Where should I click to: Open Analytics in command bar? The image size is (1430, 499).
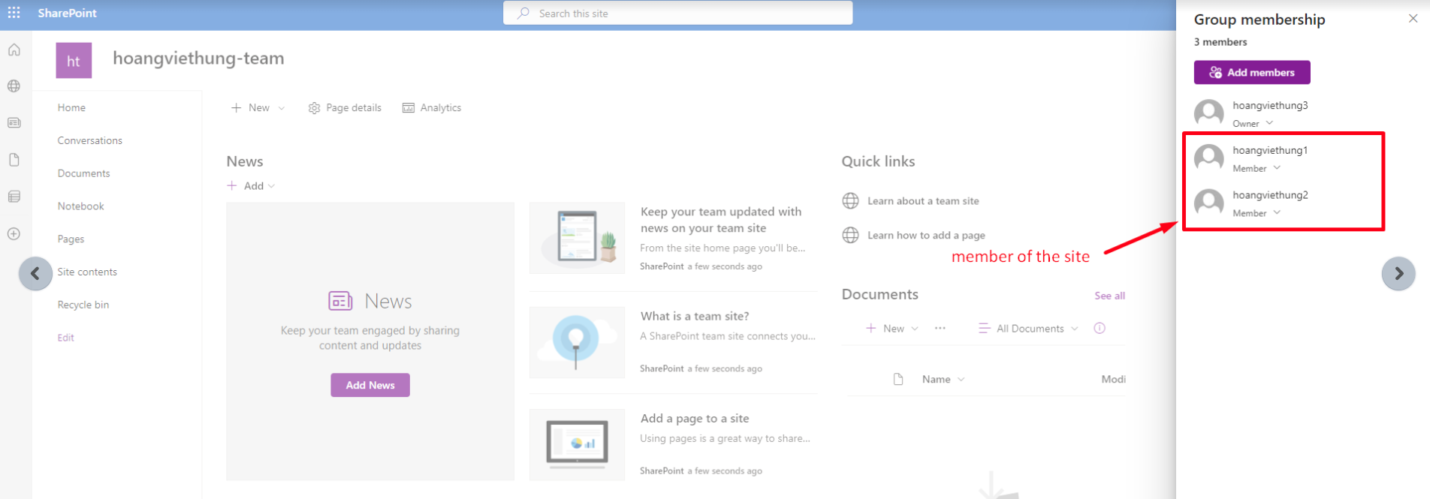[x=432, y=108]
